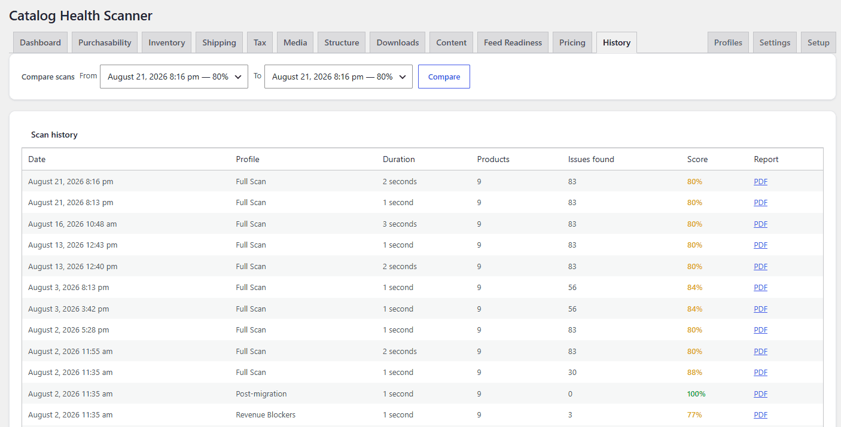Open PDF report for August 2 5:28 pm
The image size is (841, 427).
pos(760,330)
